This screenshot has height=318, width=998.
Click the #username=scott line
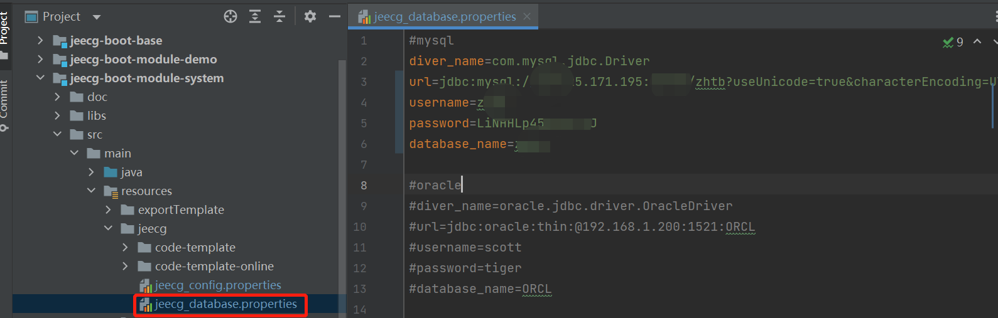coord(465,248)
